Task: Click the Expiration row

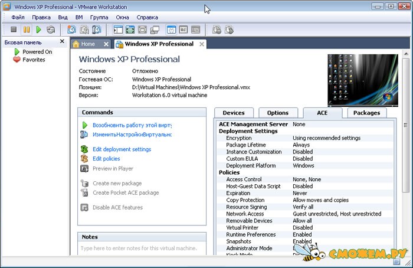Action: tap(305, 193)
